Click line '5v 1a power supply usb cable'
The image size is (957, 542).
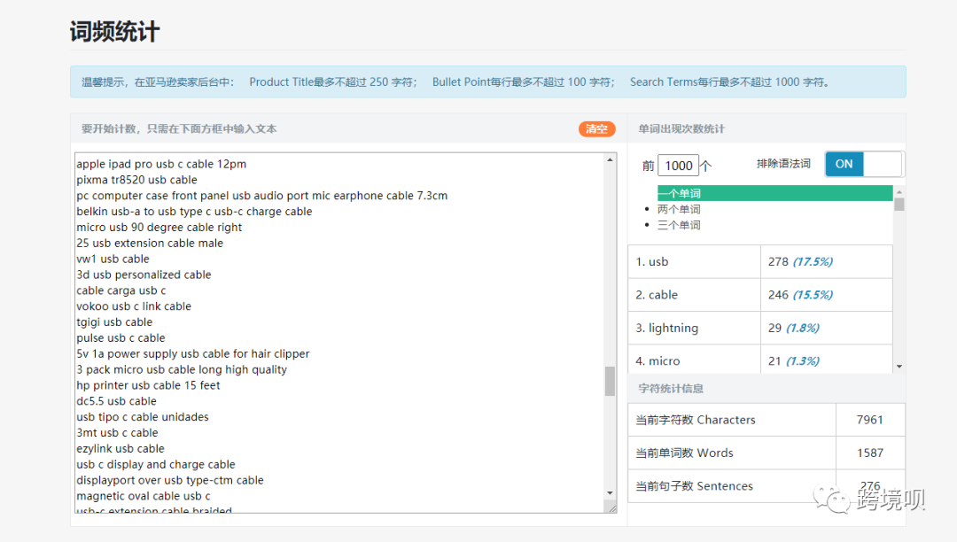pos(193,354)
